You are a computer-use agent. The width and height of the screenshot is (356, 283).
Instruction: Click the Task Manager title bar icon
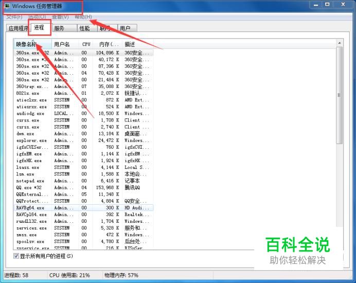click(x=7, y=6)
